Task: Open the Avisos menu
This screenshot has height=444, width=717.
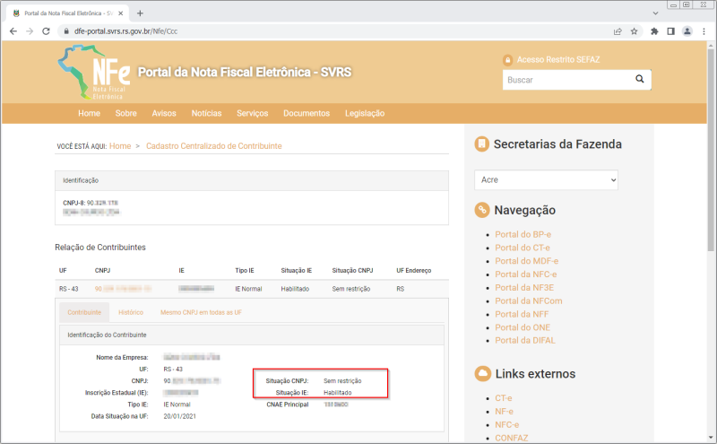Action: pyautogui.click(x=164, y=113)
